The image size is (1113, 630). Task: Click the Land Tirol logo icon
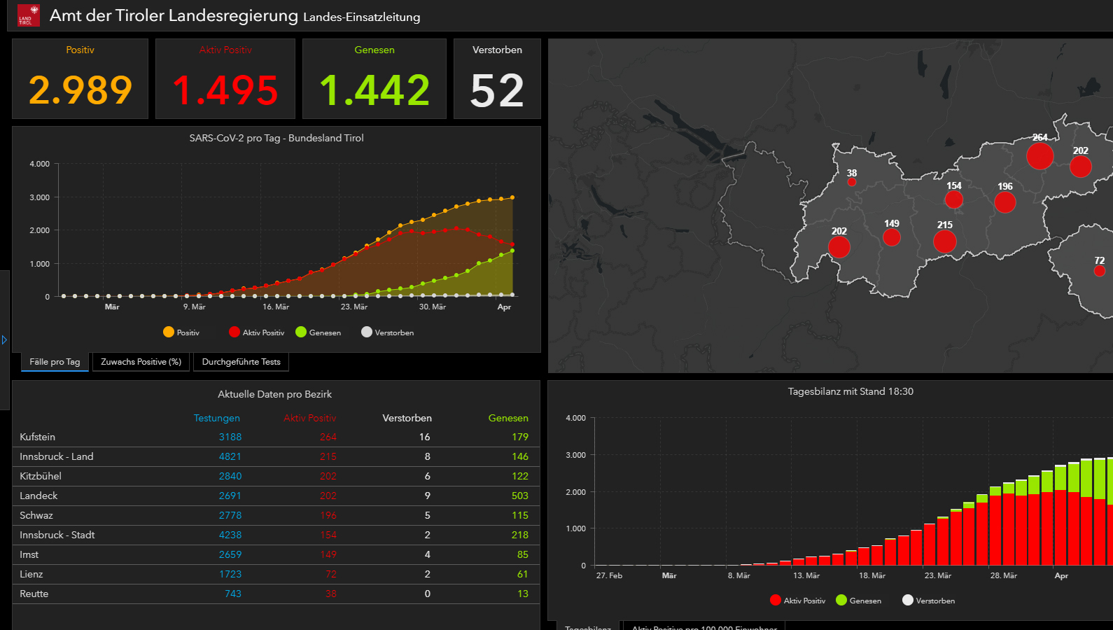tap(29, 15)
